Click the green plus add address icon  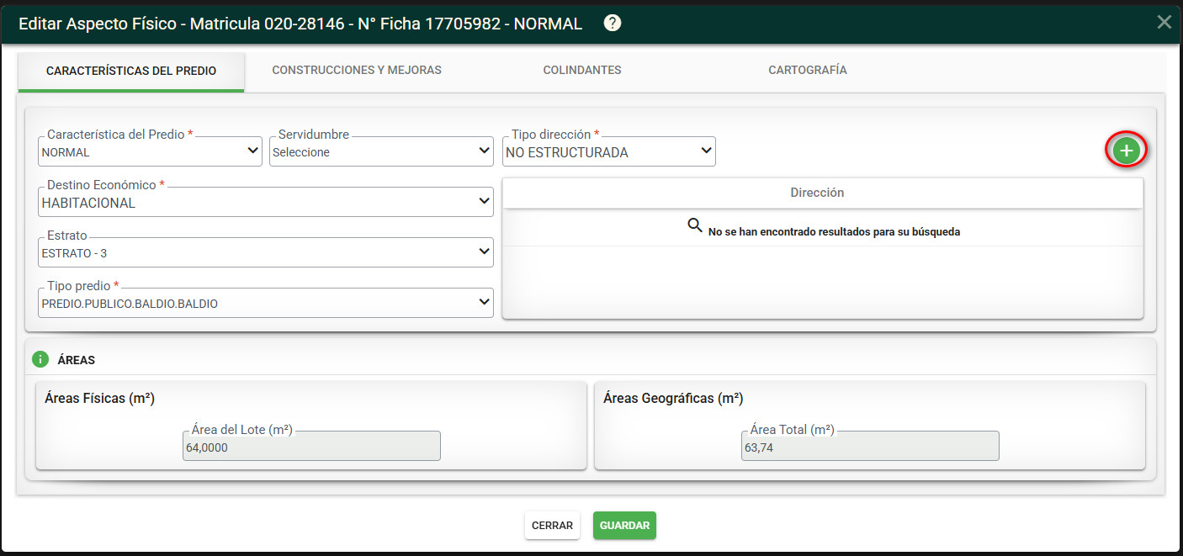point(1127,151)
